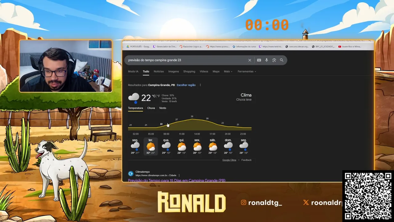Open the Gerenciador de Dire... bookmark

164,47
